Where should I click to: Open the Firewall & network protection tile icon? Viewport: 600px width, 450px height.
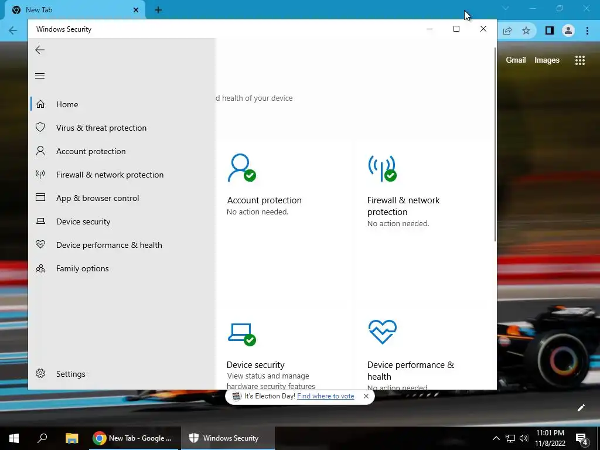[382, 168]
